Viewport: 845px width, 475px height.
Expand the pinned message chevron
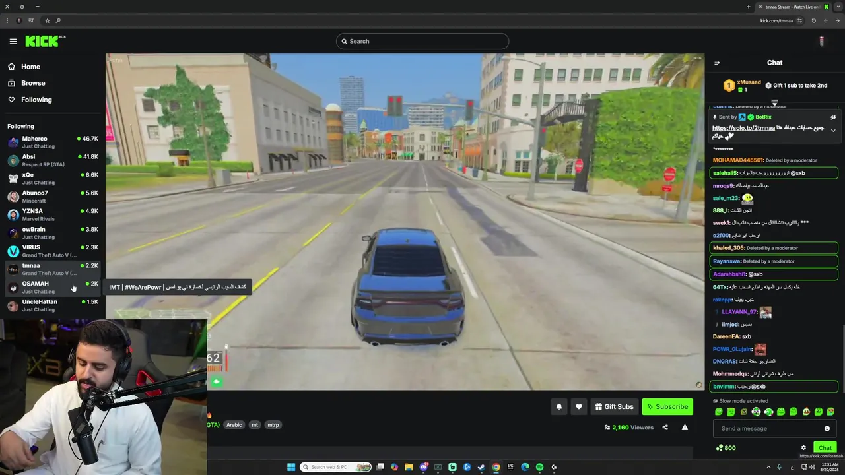click(x=833, y=130)
